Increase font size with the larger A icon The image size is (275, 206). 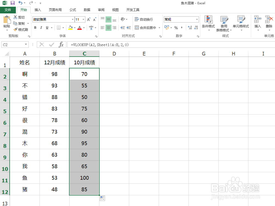click(89, 19)
